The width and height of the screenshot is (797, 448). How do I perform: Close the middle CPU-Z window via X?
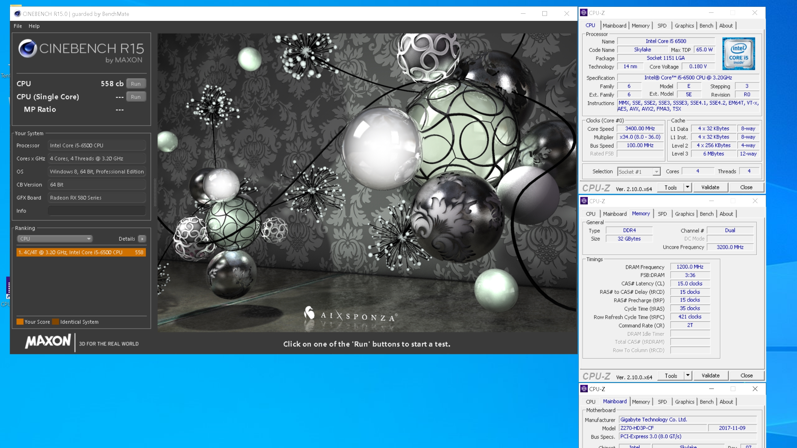pos(755,201)
